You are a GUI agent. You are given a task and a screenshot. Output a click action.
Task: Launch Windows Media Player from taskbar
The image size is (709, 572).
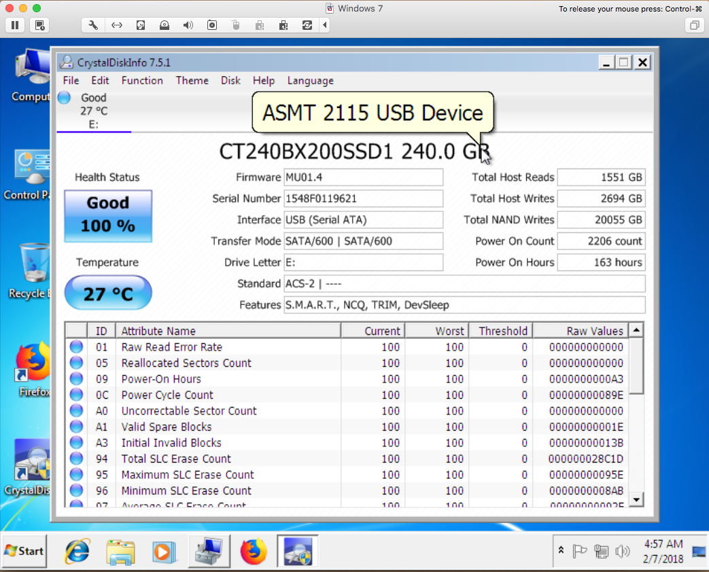162,551
